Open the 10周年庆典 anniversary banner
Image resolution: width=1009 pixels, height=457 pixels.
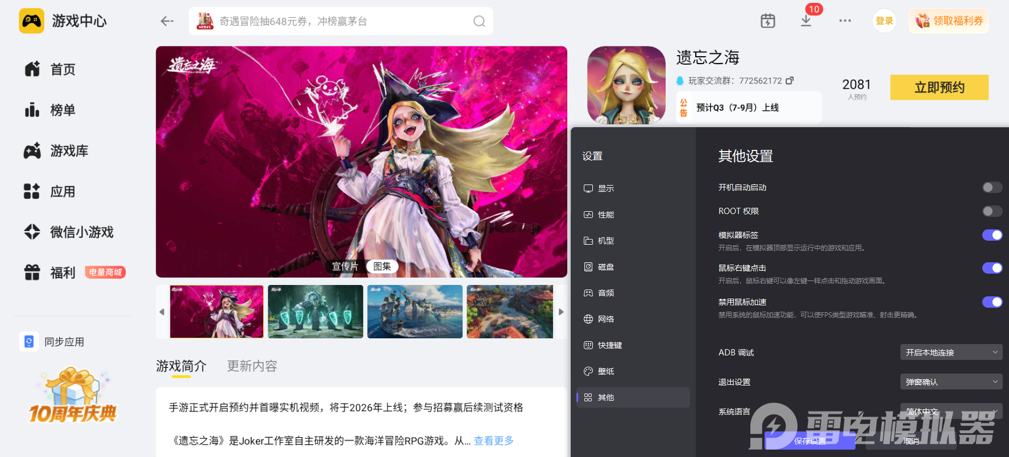(73, 396)
